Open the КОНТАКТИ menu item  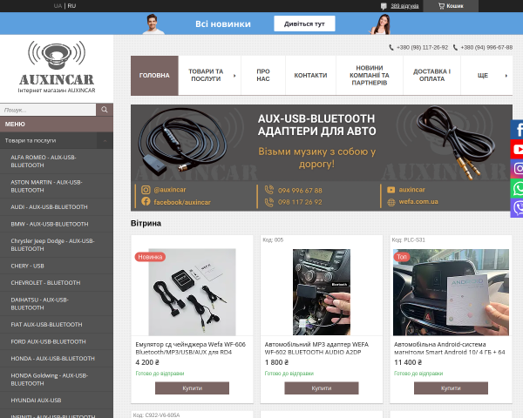tap(310, 76)
